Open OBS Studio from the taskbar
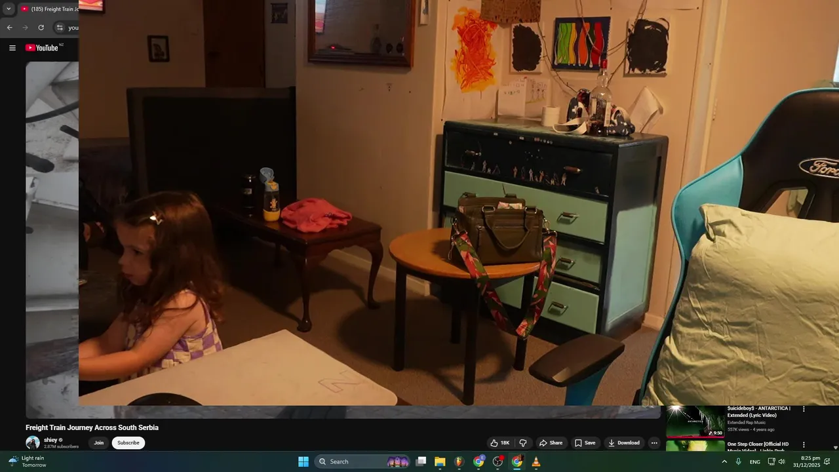 498,462
